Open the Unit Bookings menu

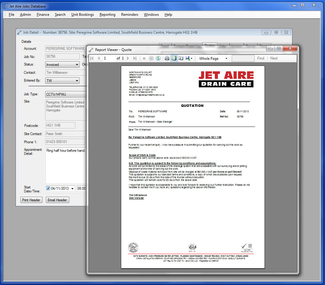point(83,15)
